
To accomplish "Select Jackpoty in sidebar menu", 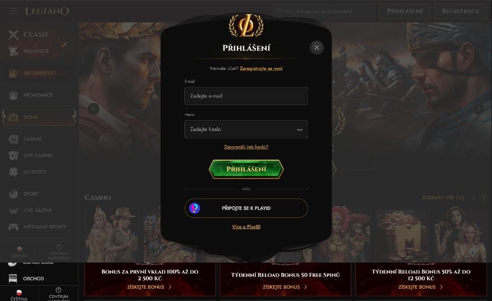I will 35,172.
